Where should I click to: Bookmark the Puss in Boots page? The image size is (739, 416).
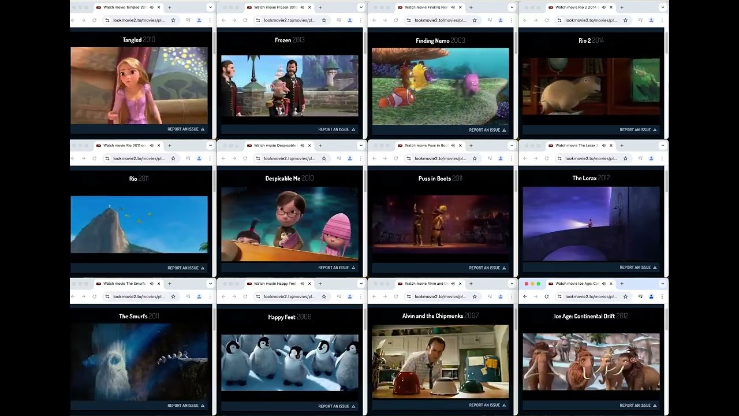point(475,158)
